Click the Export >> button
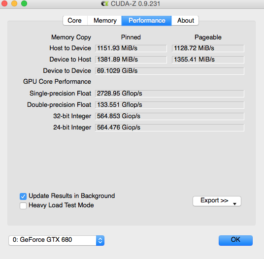 (217, 201)
